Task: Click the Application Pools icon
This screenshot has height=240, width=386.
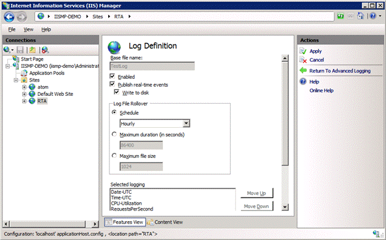Action: (24, 73)
